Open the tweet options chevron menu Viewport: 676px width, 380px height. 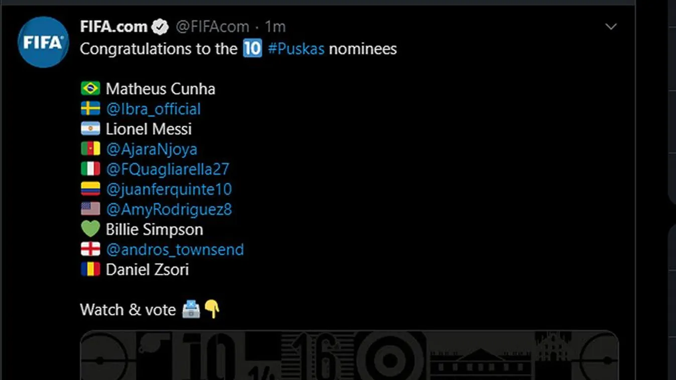click(611, 27)
